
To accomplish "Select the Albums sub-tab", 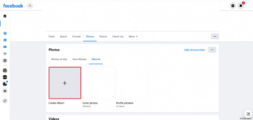I will 96,59.
